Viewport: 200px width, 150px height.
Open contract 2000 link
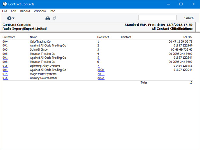tap(101, 70)
